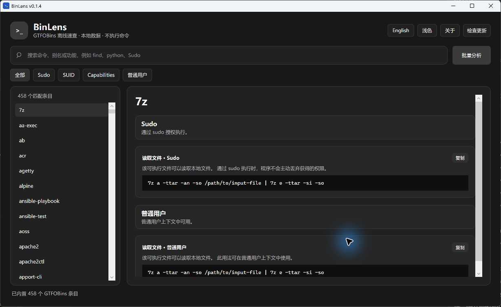This screenshot has height=307, width=501.
Task: Focus the command search input field
Action: pos(229,55)
